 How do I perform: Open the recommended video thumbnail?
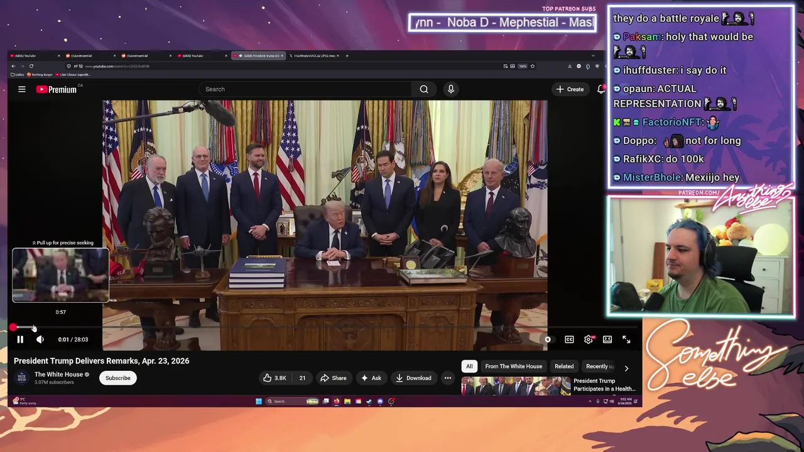click(x=516, y=385)
